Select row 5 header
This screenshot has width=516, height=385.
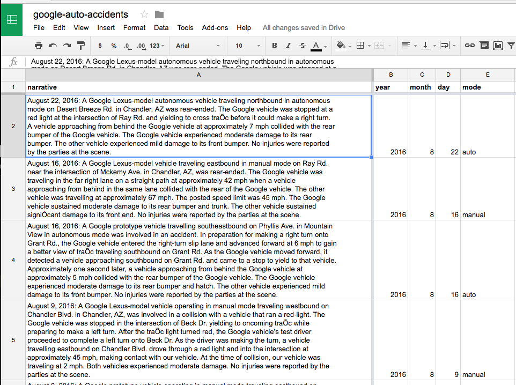(13, 340)
